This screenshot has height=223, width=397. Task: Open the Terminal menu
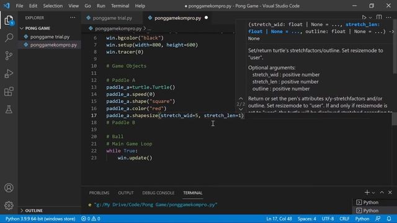click(x=120, y=6)
